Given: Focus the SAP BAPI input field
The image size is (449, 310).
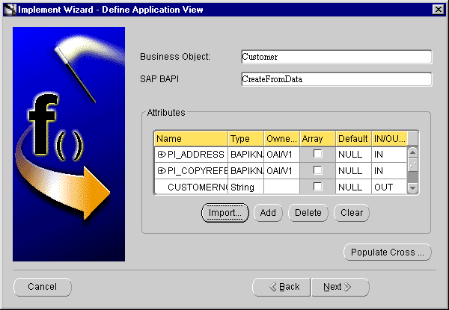Looking at the screenshot, I should pyautogui.click(x=336, y=78).
